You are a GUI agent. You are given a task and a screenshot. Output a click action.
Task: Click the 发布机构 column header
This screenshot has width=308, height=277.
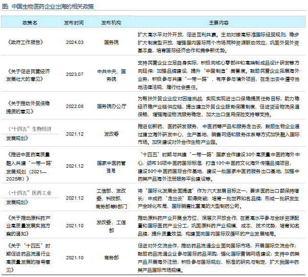111,22
